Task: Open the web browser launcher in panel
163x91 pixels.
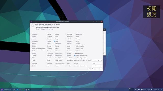Action: point(15,89)
